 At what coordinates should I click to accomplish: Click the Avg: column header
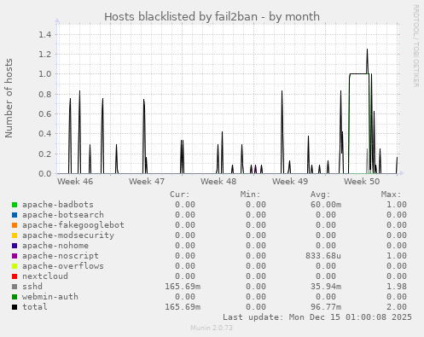pyautogui.click(x=321, y=195)
